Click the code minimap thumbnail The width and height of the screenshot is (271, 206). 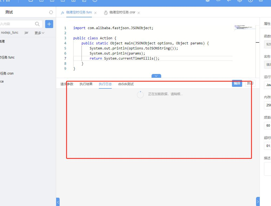pyautogui.click(x=243, y=28)
